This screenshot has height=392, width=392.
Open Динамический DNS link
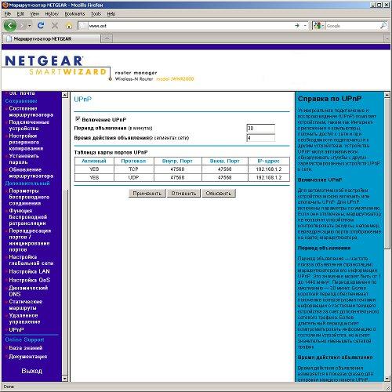[28, 291]
